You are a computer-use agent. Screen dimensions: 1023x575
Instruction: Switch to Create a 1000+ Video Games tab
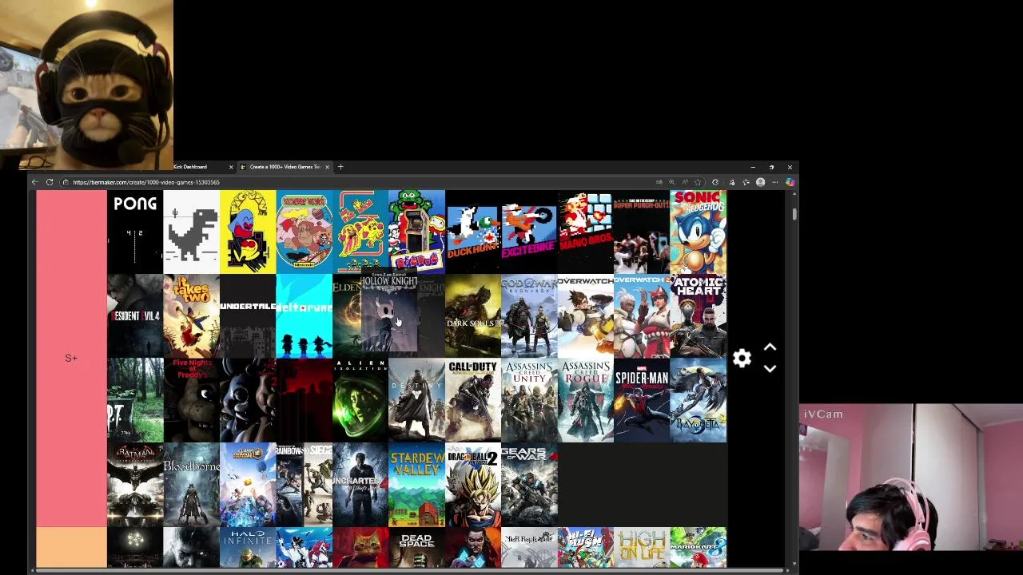point(284,167)
